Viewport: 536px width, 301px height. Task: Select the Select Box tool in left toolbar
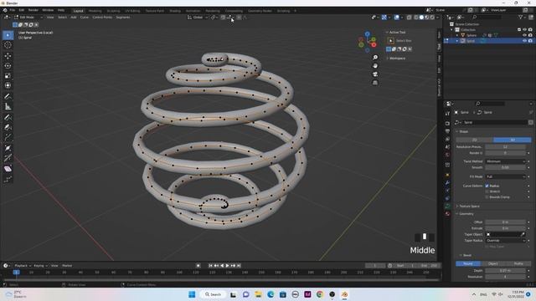(x=8, y=35)
